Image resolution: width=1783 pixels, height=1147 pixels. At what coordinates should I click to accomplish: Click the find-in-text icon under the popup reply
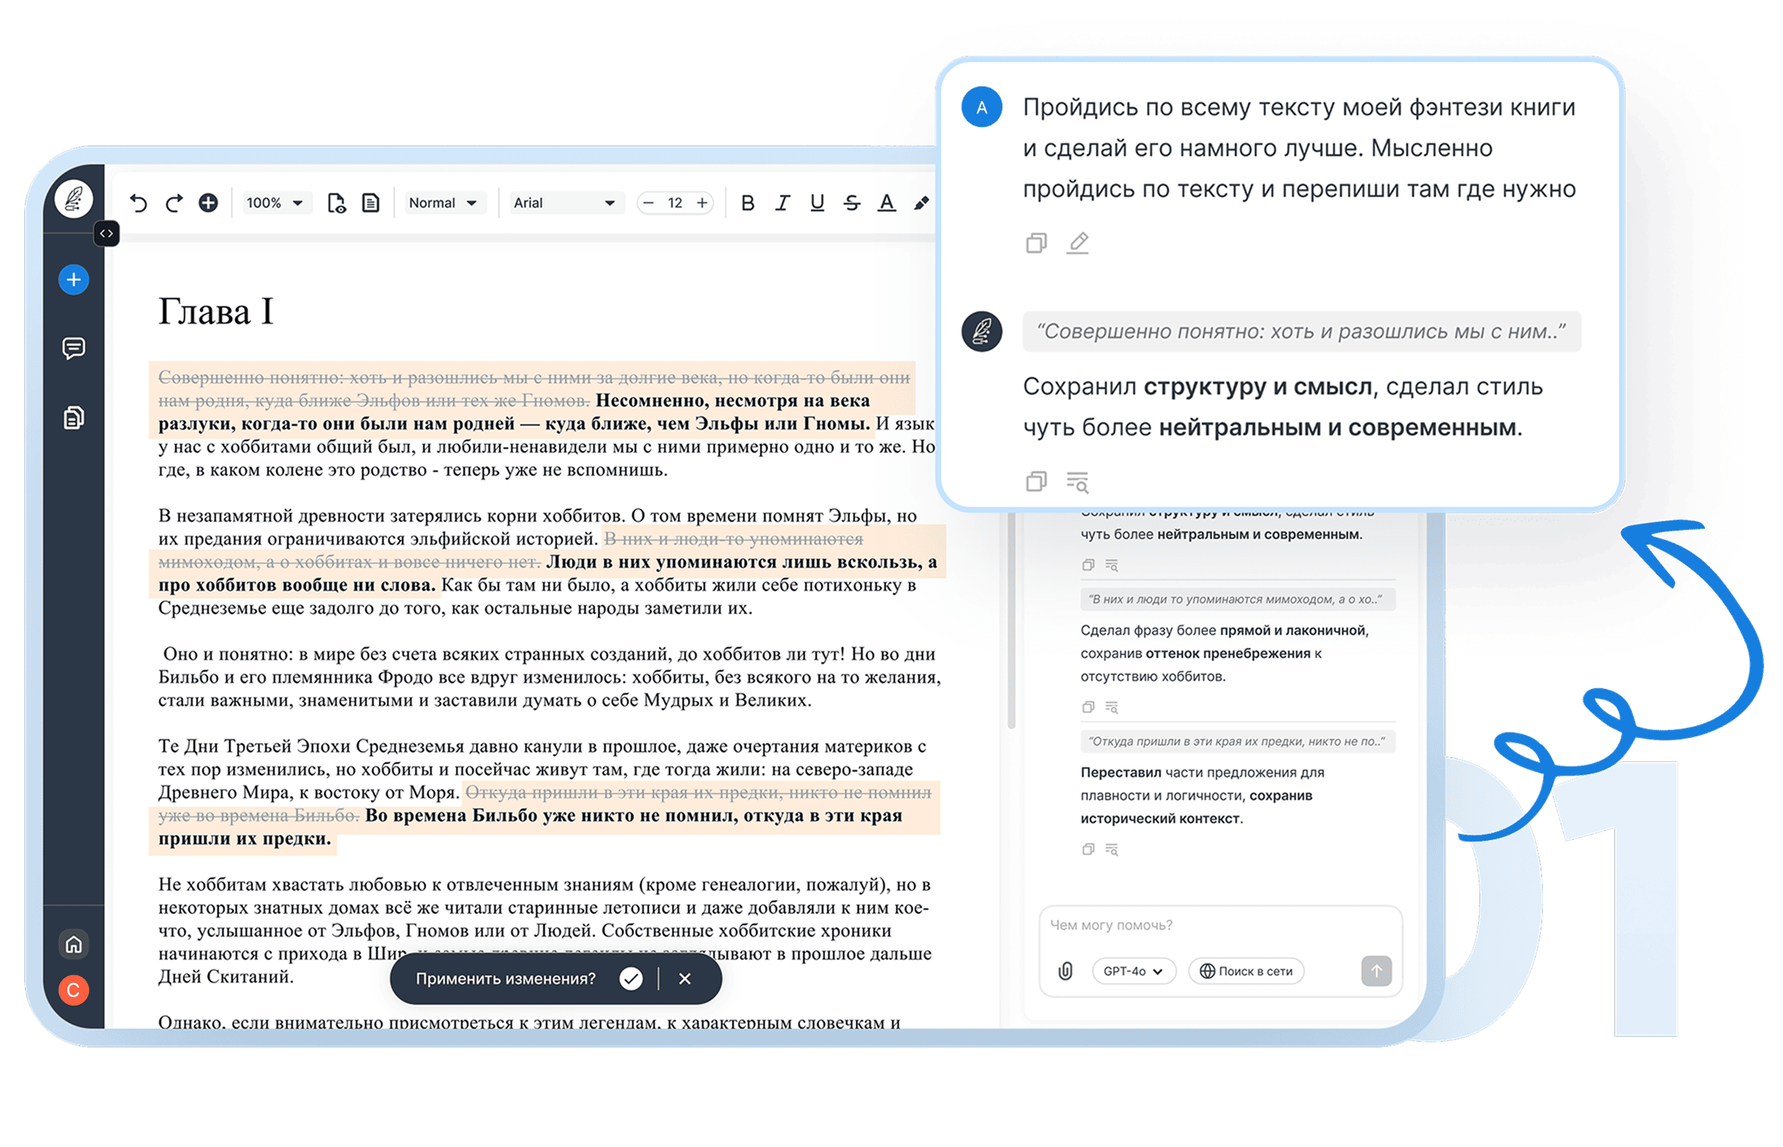click(x=1078, y=481)
